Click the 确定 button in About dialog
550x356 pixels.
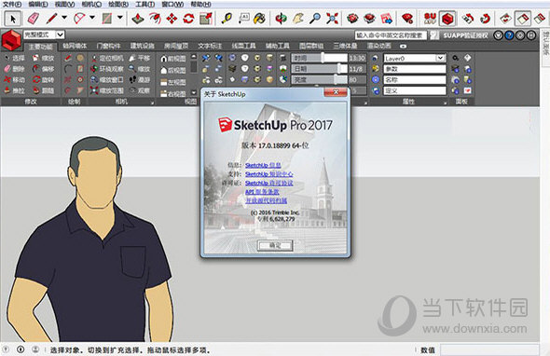click(275, 245)
